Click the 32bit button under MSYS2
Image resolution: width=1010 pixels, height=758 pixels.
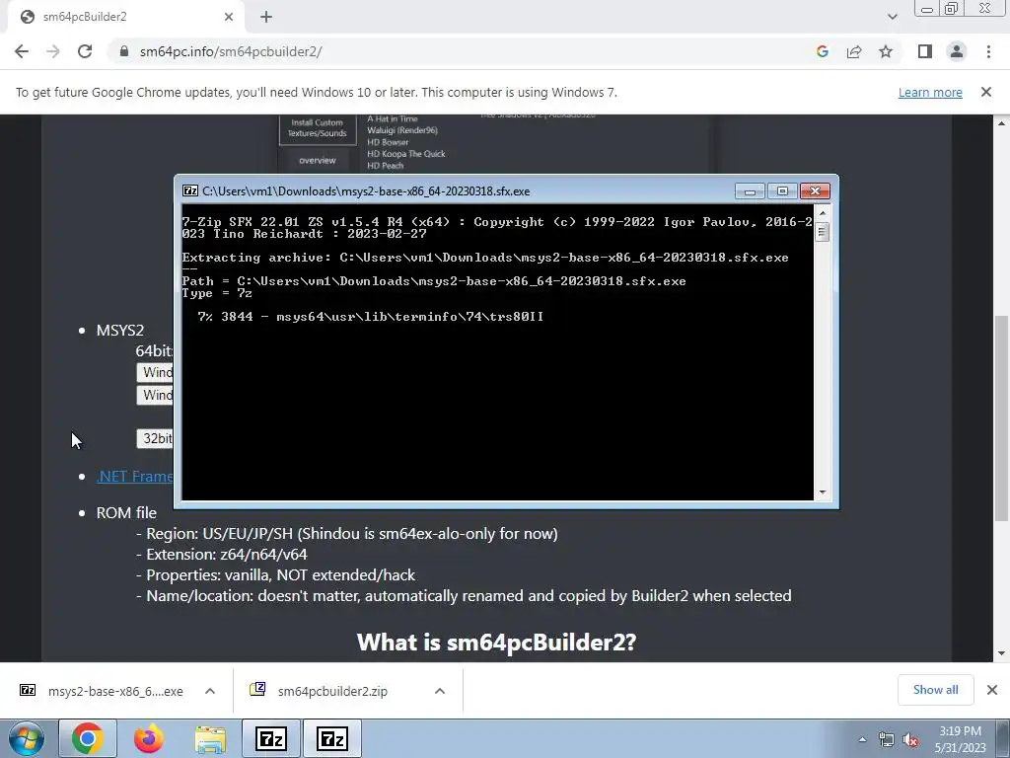click(x=155, y=438)
